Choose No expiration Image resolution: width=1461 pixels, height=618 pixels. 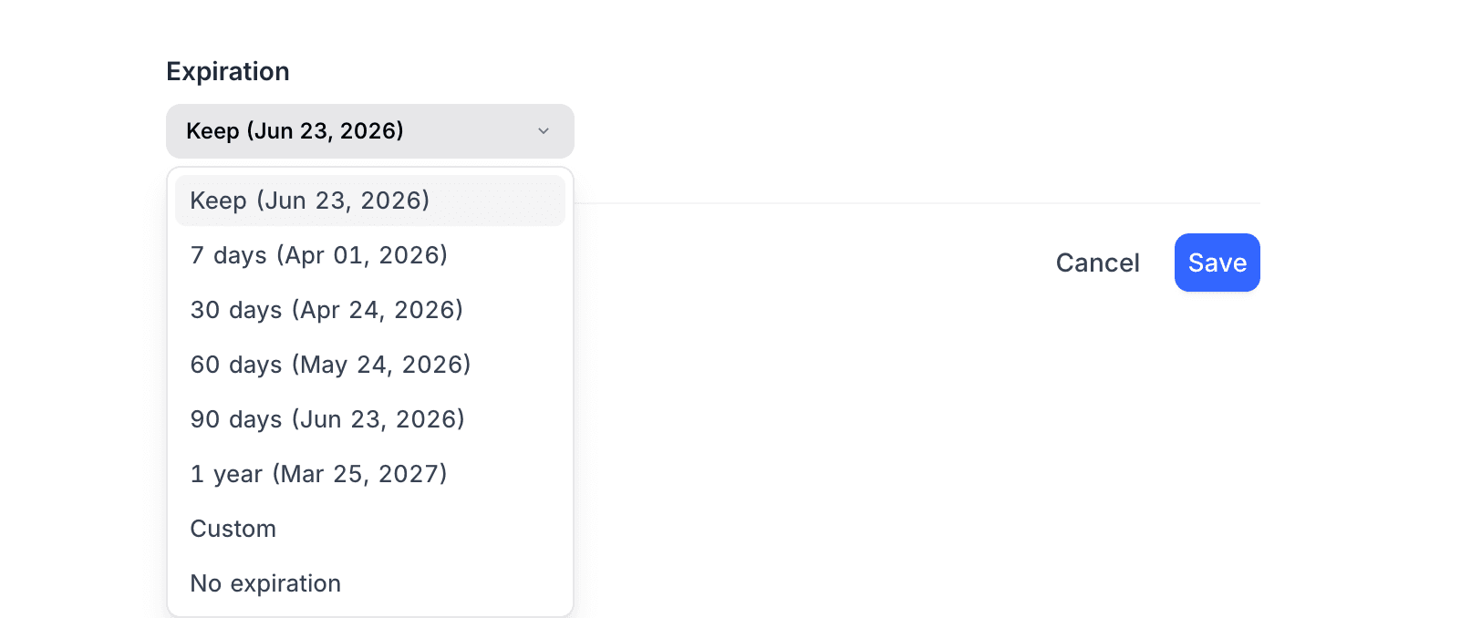(265, 582)
